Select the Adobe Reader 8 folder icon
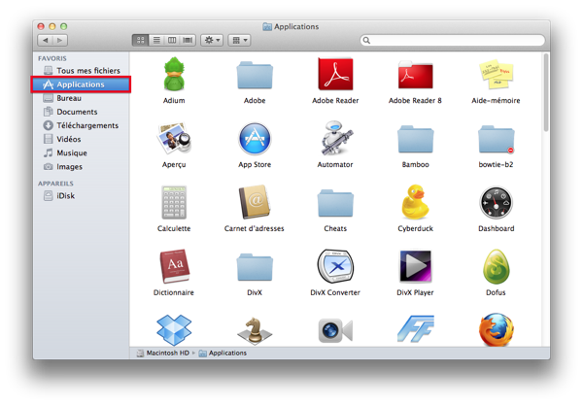The height and width of the screenshot is (405, 583). click(415, 75)
